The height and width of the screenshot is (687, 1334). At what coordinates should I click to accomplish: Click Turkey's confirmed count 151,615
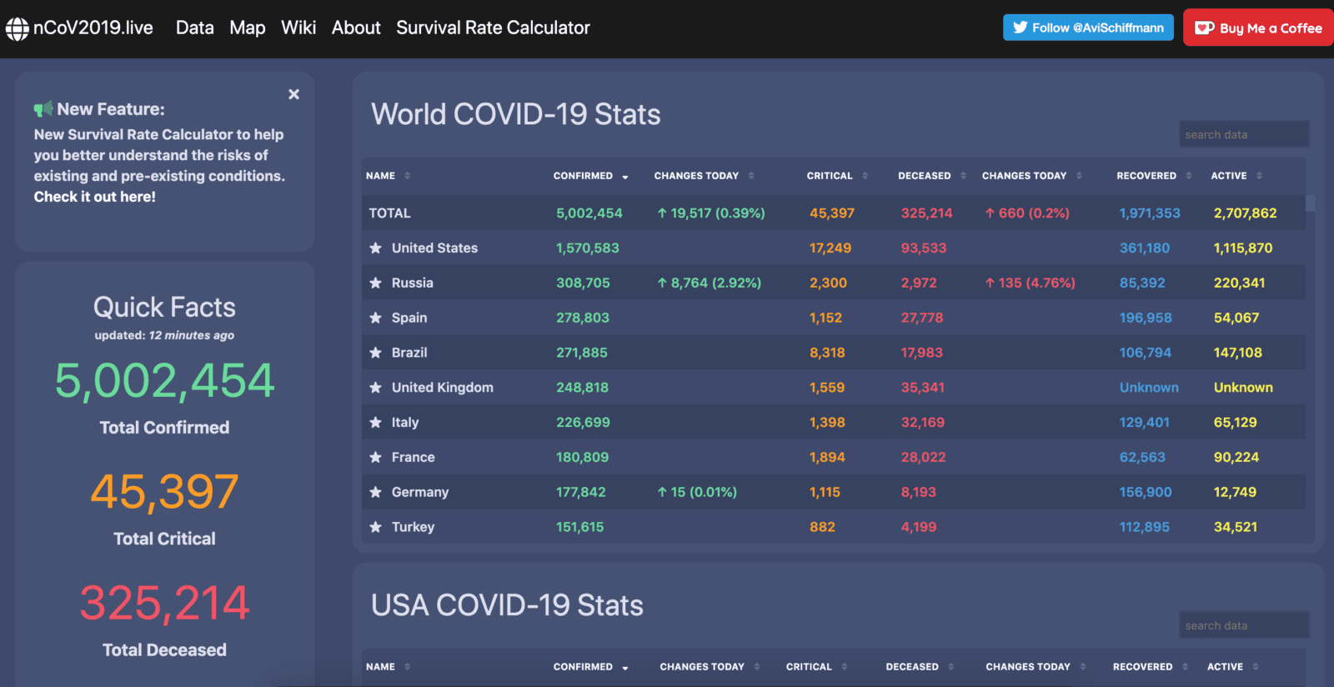point(579,527)
